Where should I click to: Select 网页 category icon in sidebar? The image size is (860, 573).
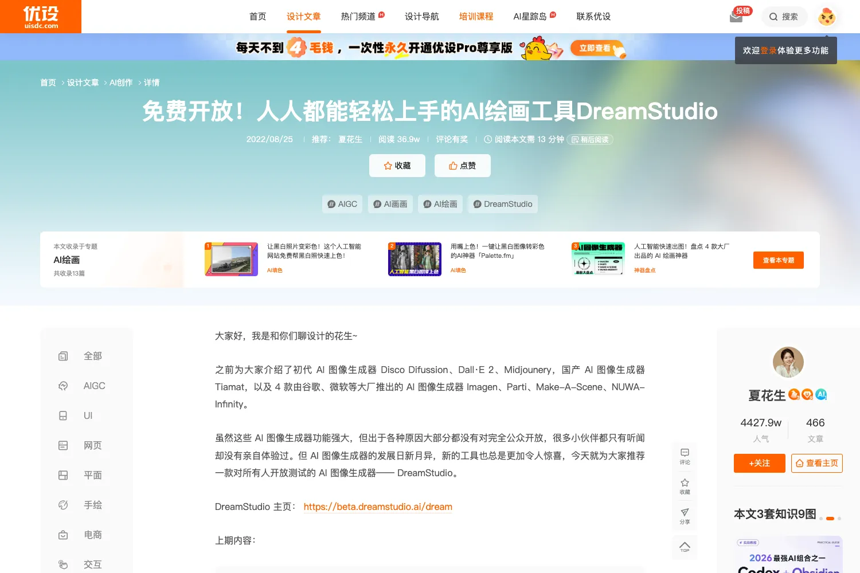point(63,445)
